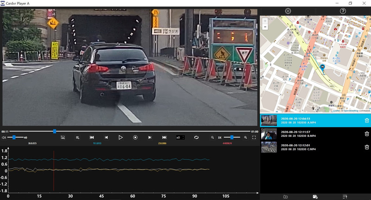371x200 pixels.
Task: Restore down the Cardvr Player window
Action: [351, 3]
